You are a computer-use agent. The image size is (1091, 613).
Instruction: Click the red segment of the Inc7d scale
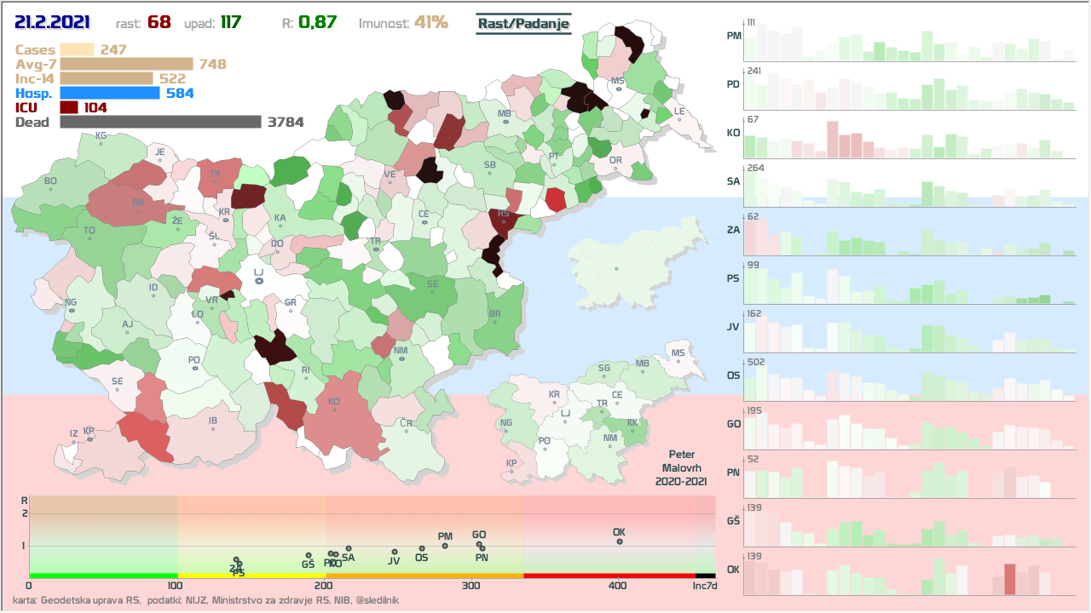pos(609,576)
